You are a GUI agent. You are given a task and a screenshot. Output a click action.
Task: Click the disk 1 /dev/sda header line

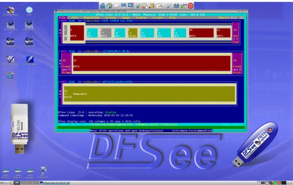coord(97,21)
